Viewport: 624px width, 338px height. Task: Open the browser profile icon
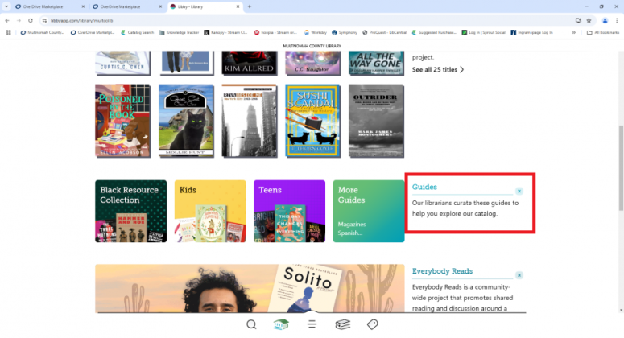pyautogui.click(x=605, y=20)
